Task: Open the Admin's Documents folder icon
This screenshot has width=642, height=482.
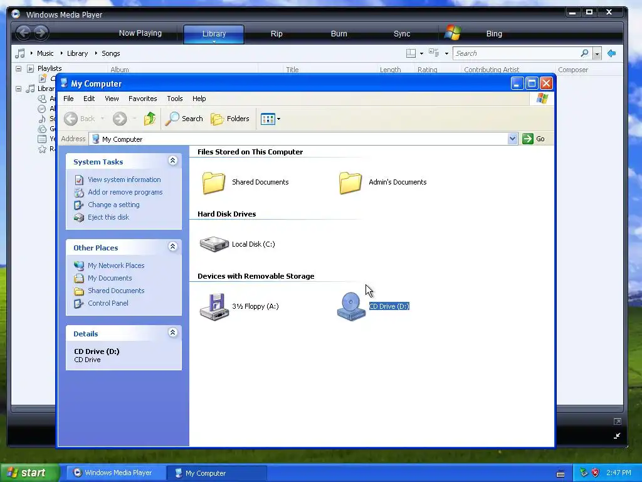Action: [x=350, y=183]
